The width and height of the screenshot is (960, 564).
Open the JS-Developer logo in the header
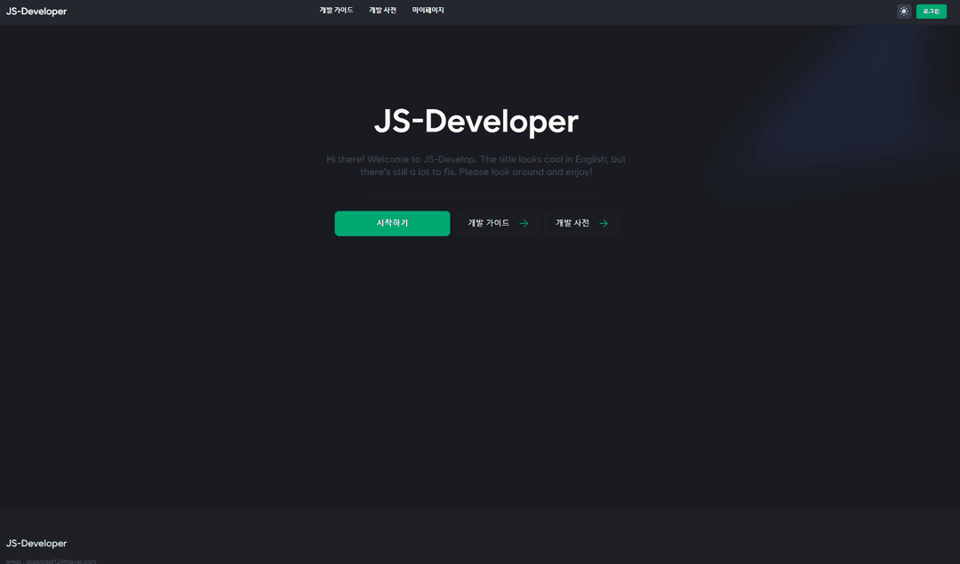36,11
